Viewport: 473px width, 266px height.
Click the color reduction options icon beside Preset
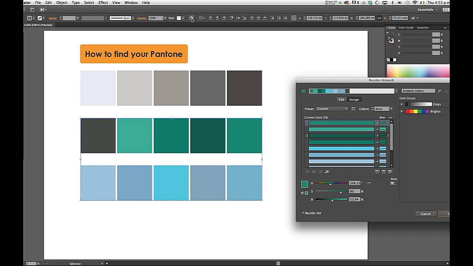click(353, 109)
